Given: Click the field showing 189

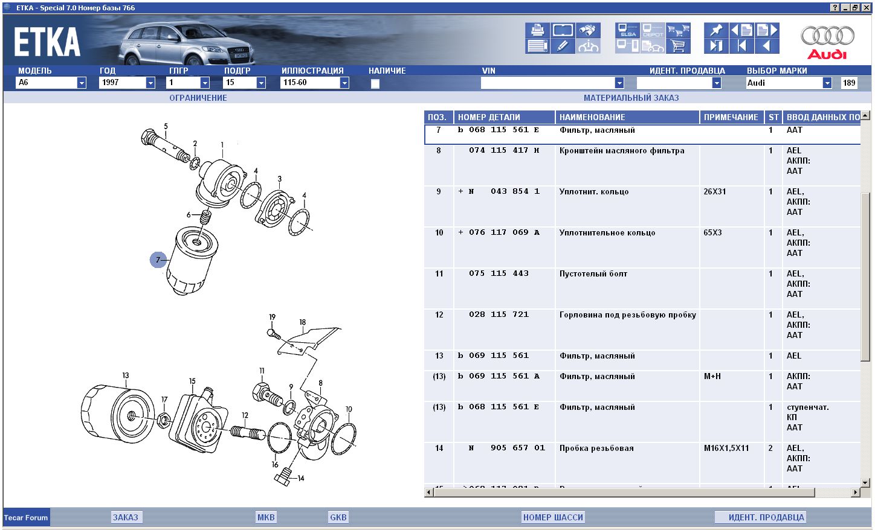Looking at the screenshot, I should click(850, 83).
